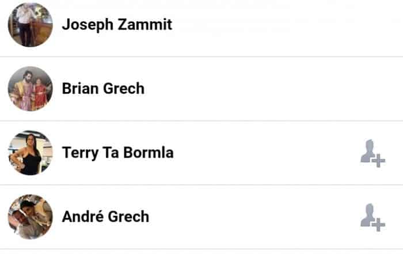Tap the bottom contact's circular photo
Screen dimensions: 403x254
pos(30,217)
